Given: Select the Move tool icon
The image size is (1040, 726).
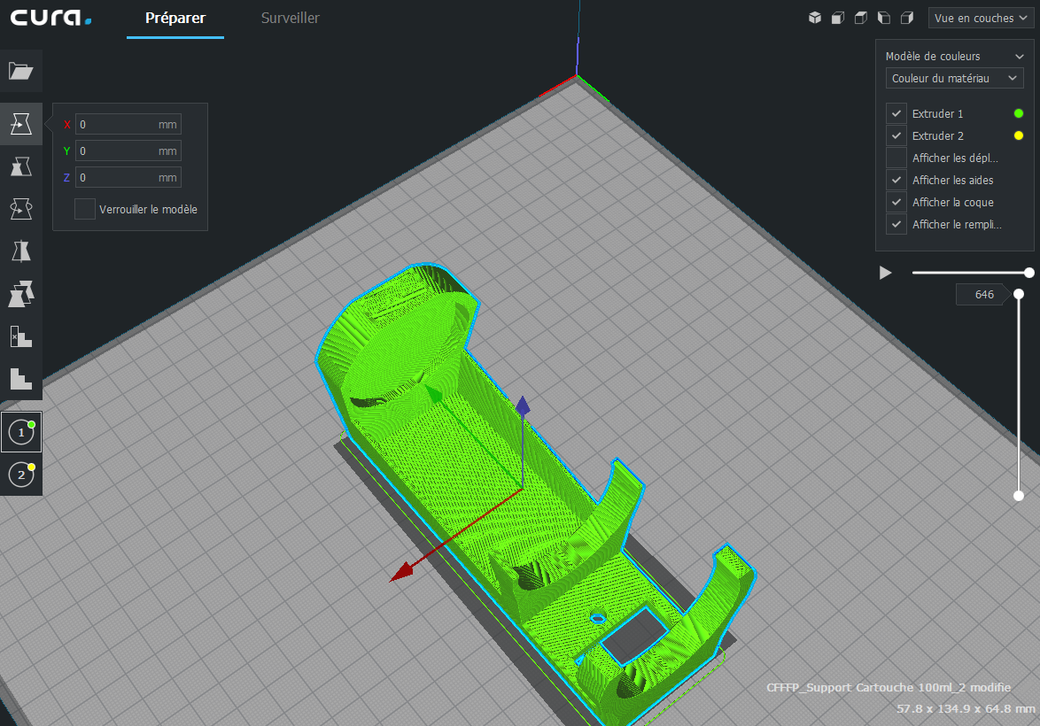Looking at the screenshot, I should pyautogui.click(x=20, y=124).
